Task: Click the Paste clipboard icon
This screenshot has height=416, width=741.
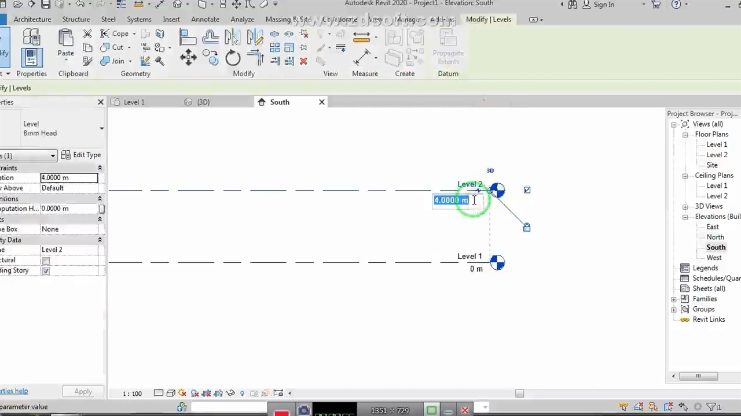Action: (65, 43)
